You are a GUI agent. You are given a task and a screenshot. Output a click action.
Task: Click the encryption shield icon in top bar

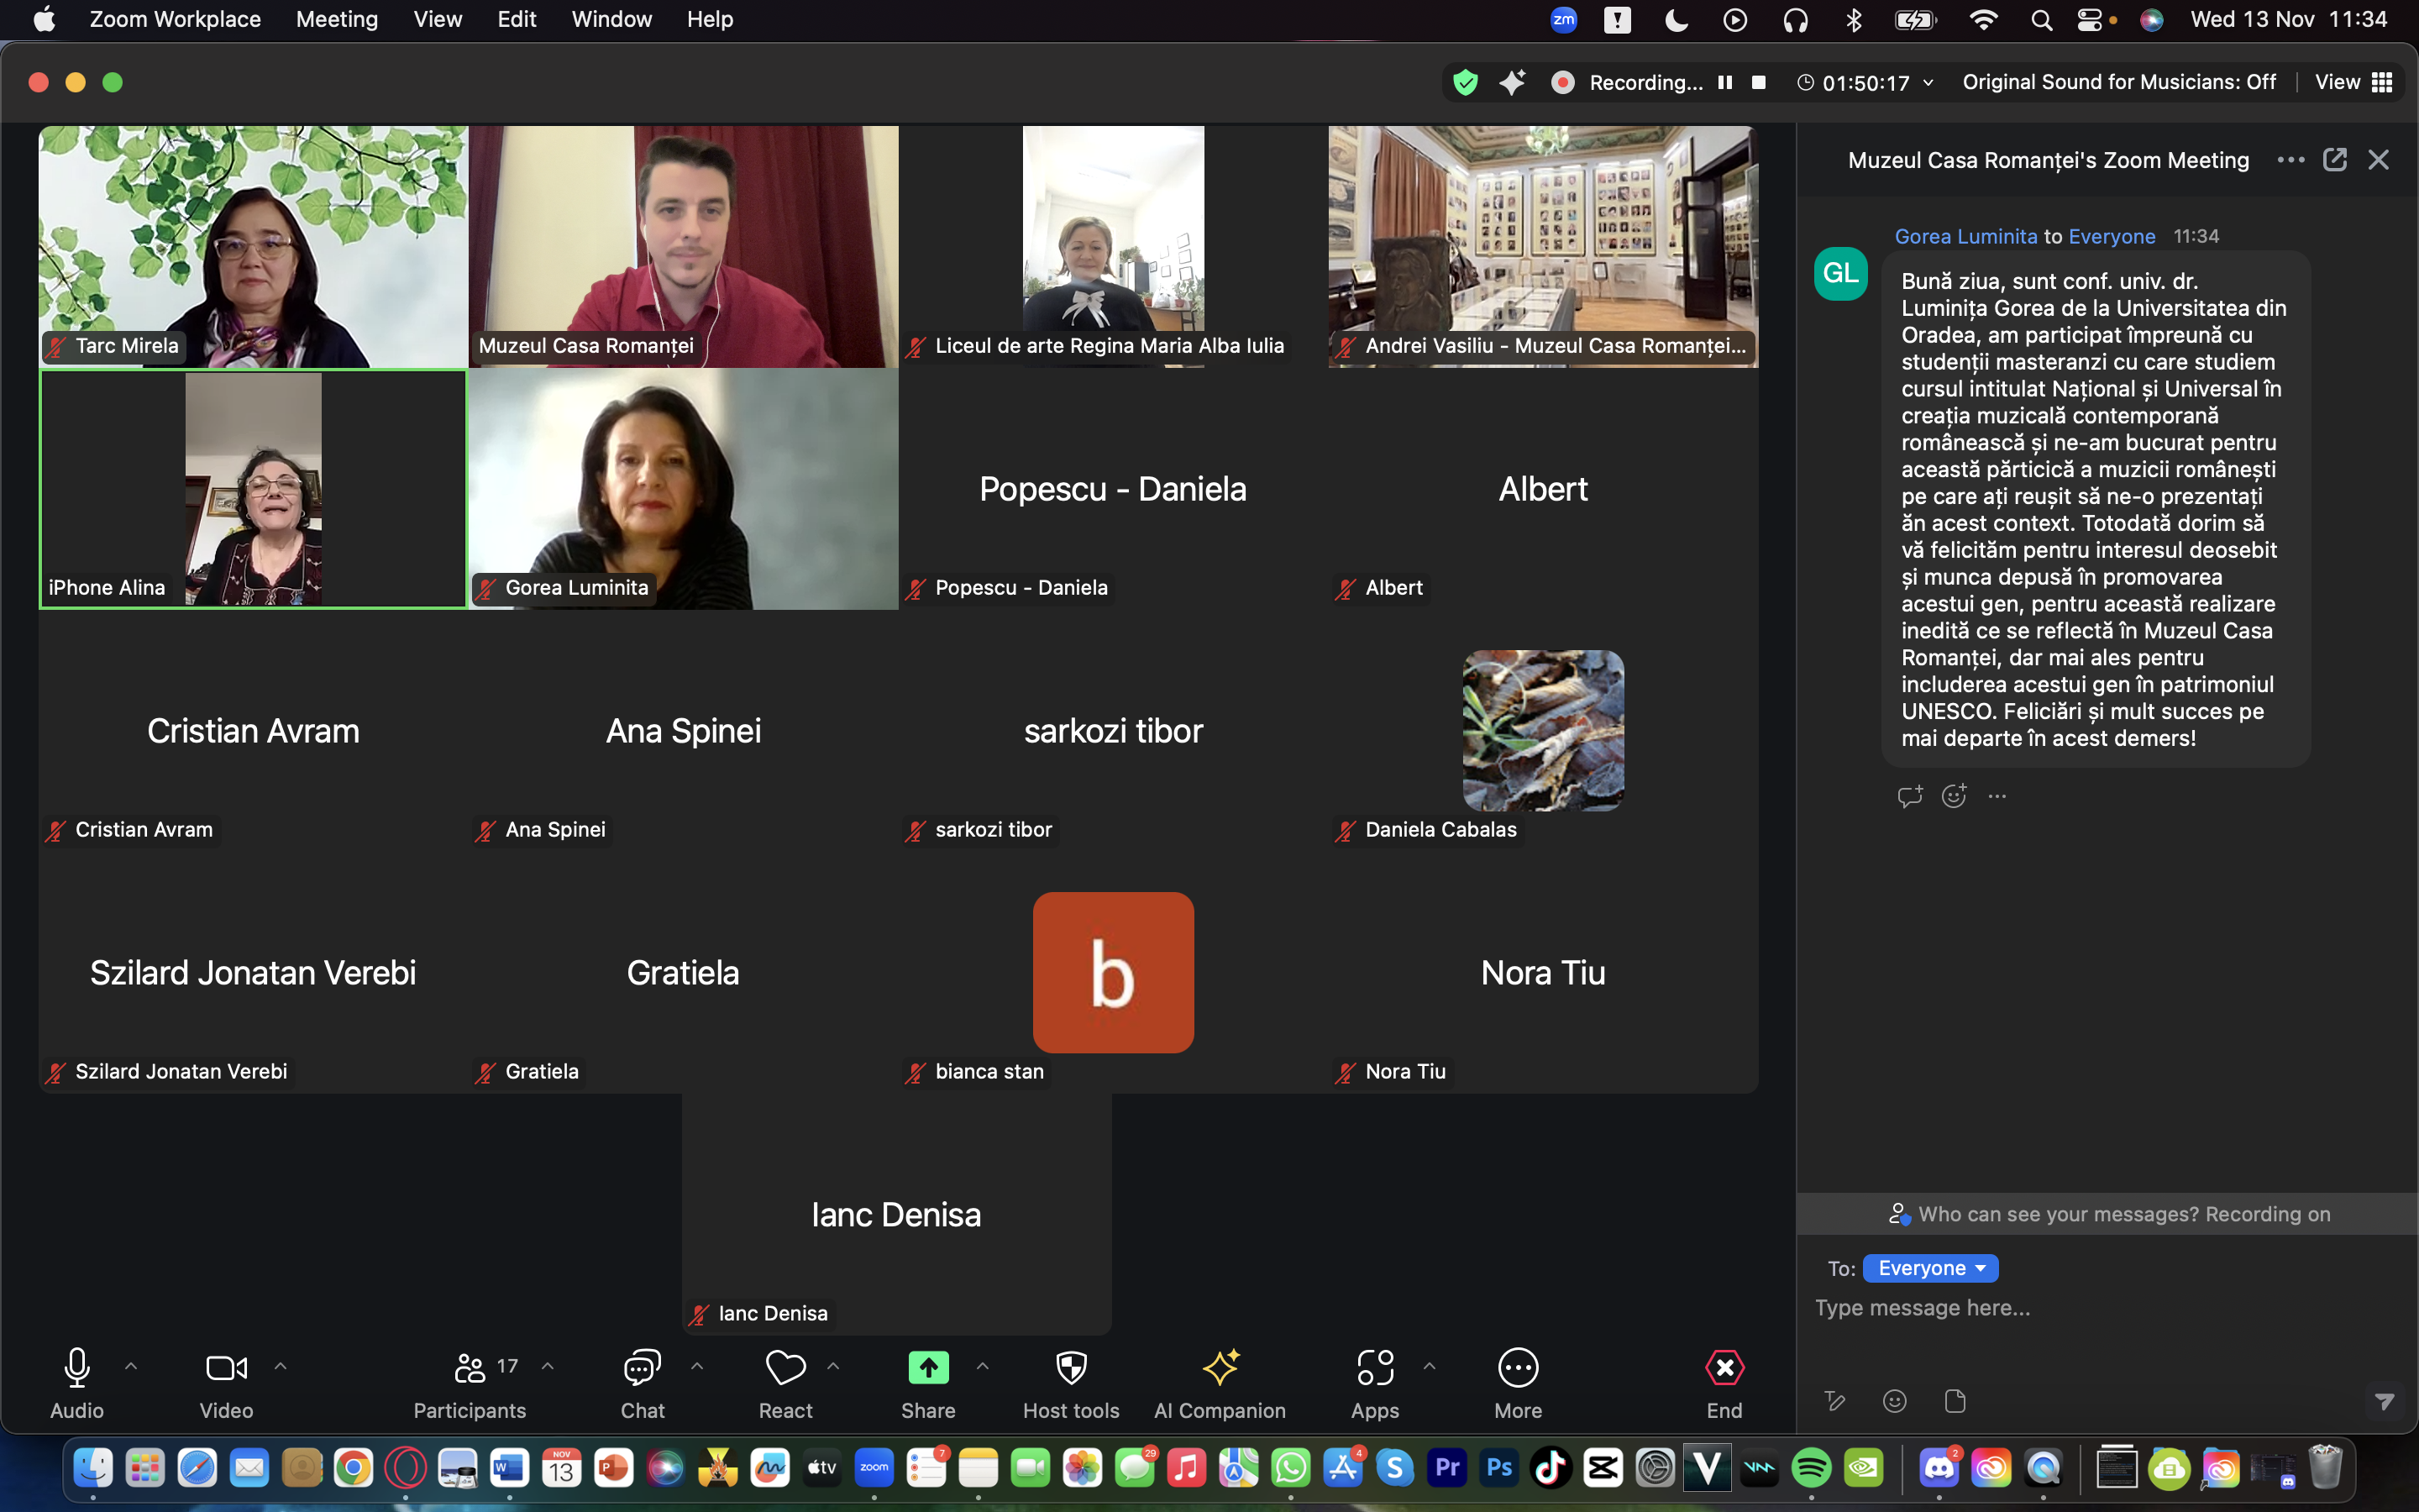1466,82
